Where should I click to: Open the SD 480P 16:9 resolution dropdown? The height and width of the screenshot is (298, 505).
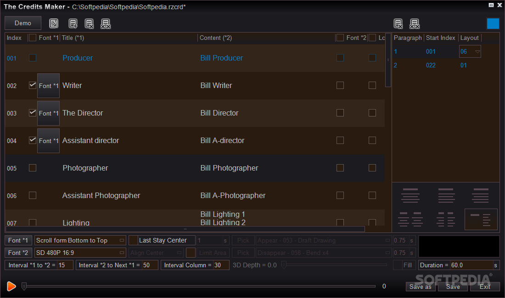(x=123, y=252)
